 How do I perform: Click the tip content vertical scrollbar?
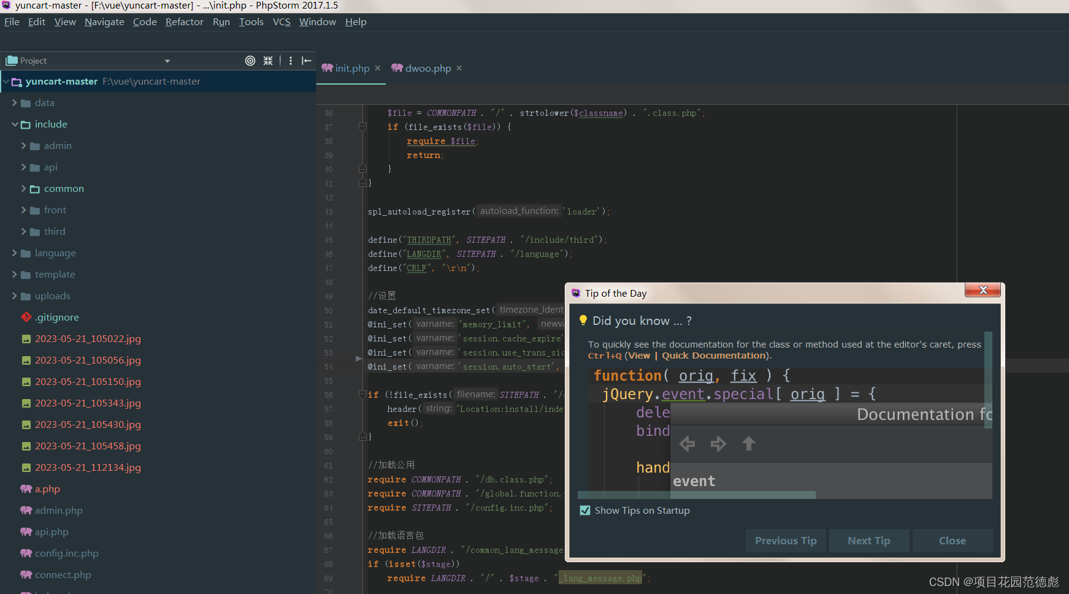point(988,380)
